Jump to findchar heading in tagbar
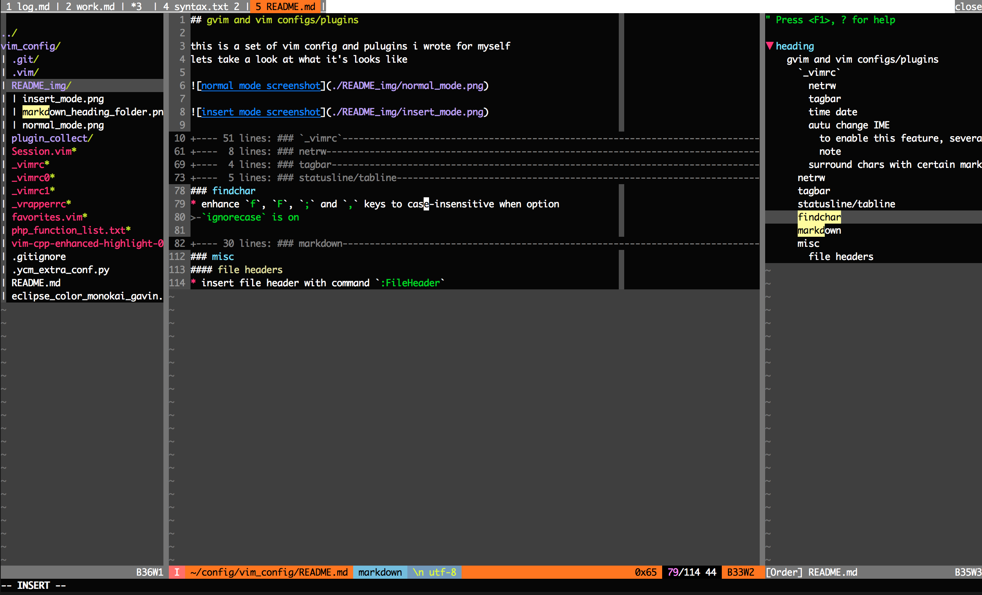Image resolution: width=982 pixels, height=595 pixels. coord(819,217)
